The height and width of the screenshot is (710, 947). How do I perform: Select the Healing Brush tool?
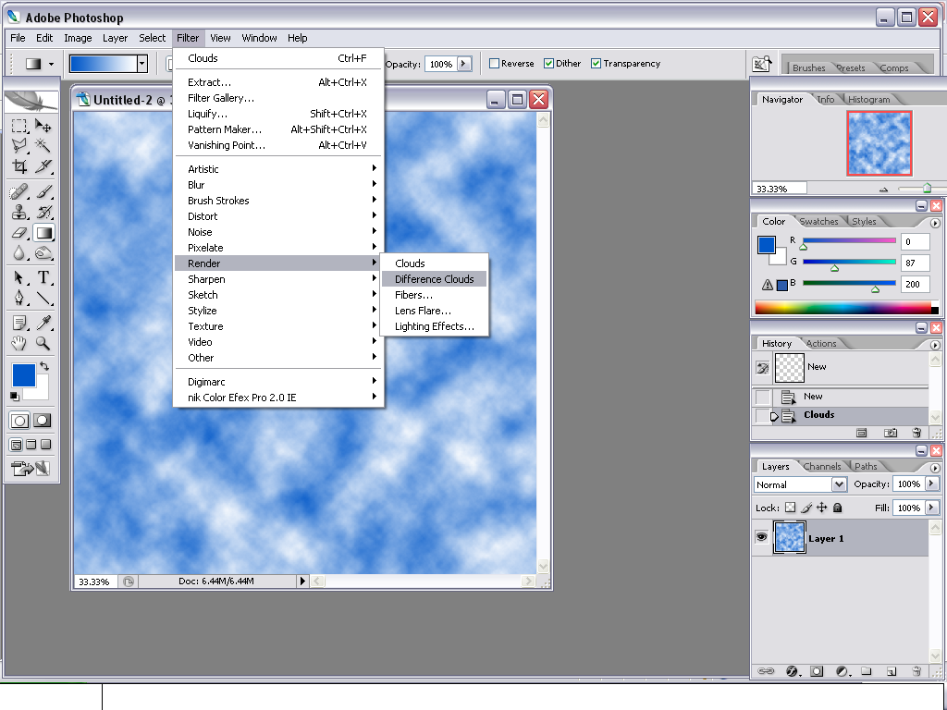point(19,192)
